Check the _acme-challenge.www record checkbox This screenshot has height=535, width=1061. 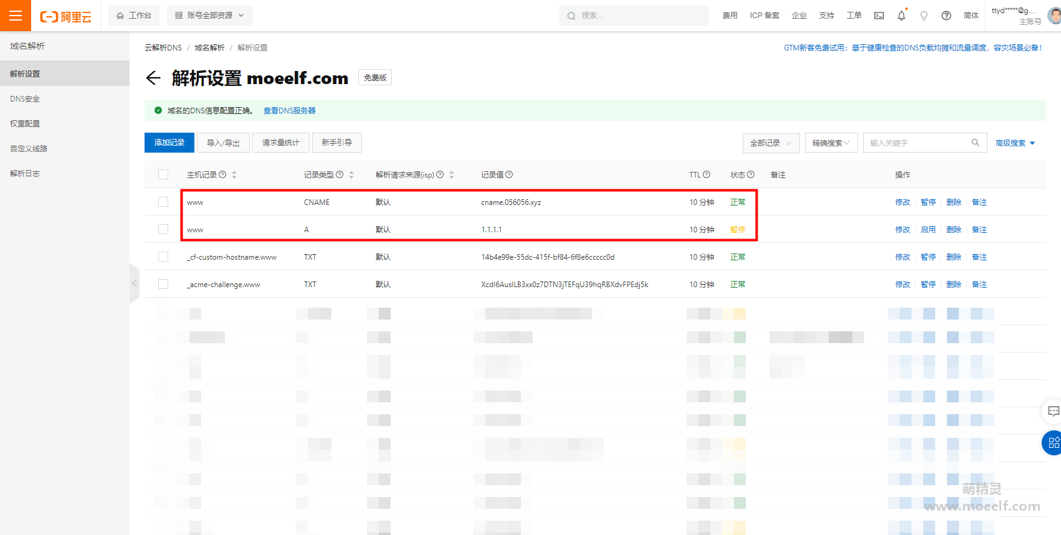[x=163, y=284]
